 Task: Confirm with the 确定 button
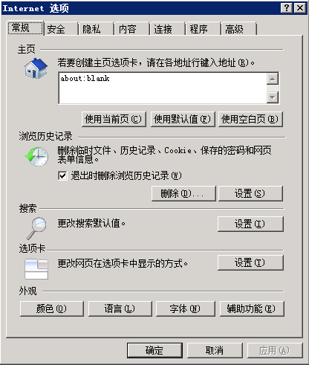point(154,350)
